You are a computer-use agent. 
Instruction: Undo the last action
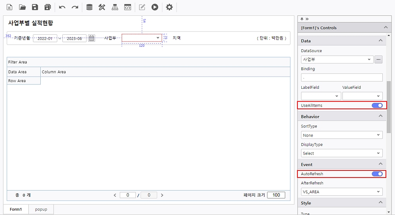point(62,7)
